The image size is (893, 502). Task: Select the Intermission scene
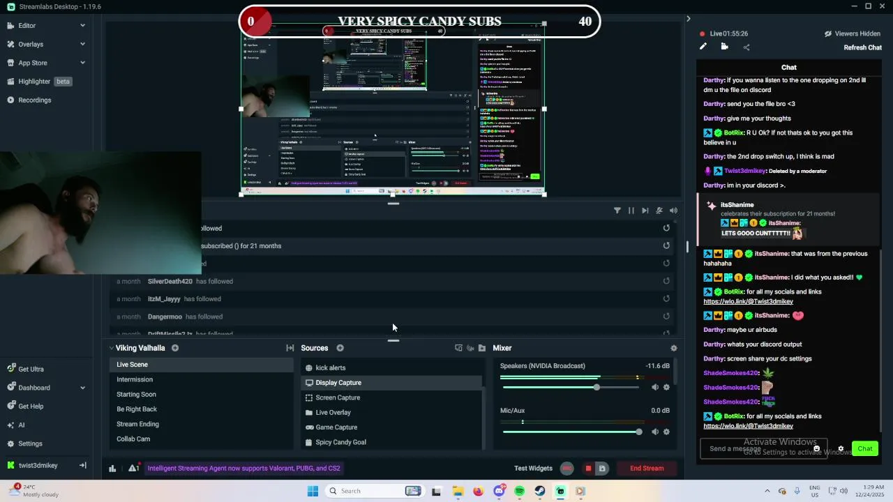click(203, 379)
